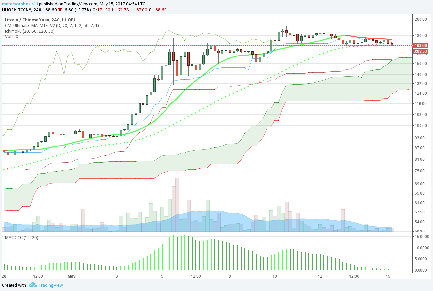
Task: Click the 69.00 price axis label
Action: coord(420,184)
